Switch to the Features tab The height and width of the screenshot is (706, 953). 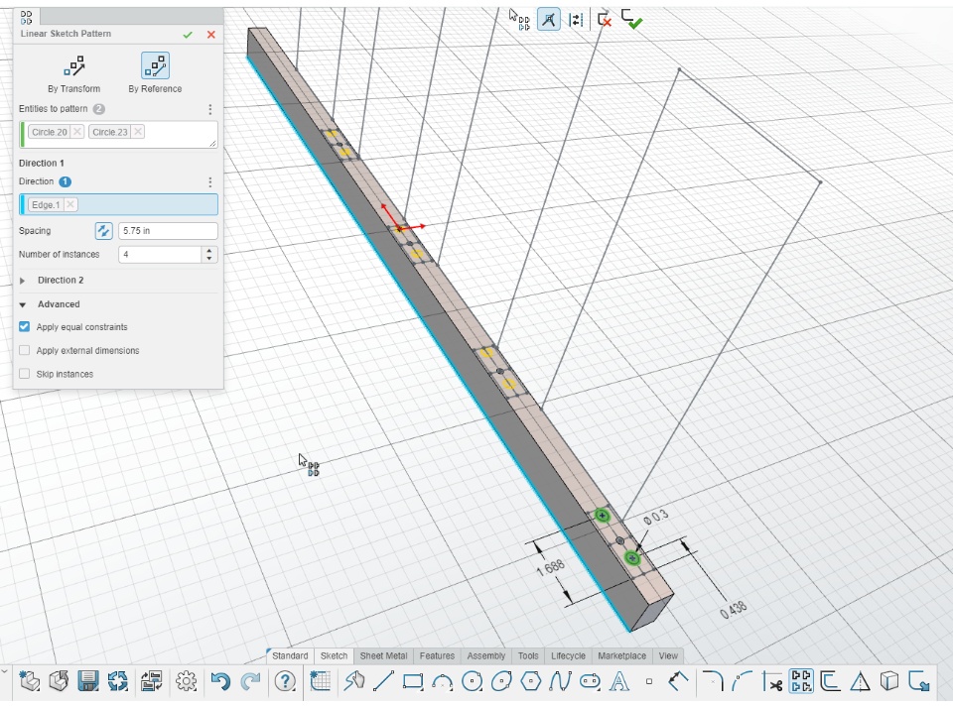[x=437, y=655]
